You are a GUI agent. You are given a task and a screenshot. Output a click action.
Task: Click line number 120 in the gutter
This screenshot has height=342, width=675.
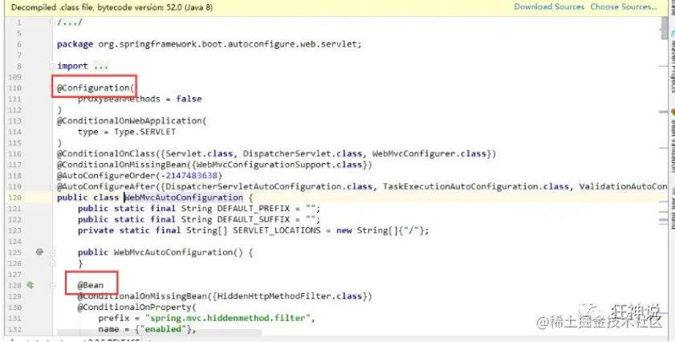14,197
